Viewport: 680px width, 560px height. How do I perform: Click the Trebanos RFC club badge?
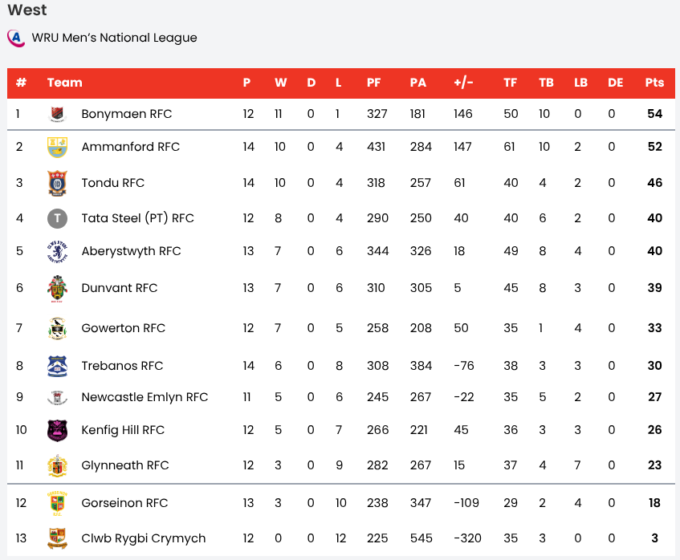pyautogui.click(x=56, y=366)
